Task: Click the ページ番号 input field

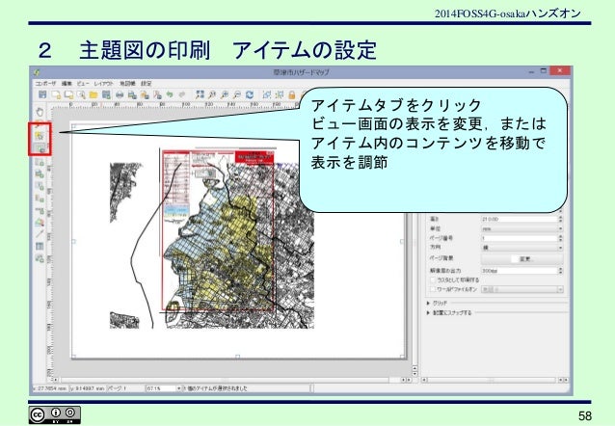Action: pyautogui.click(x=520, y=238)
